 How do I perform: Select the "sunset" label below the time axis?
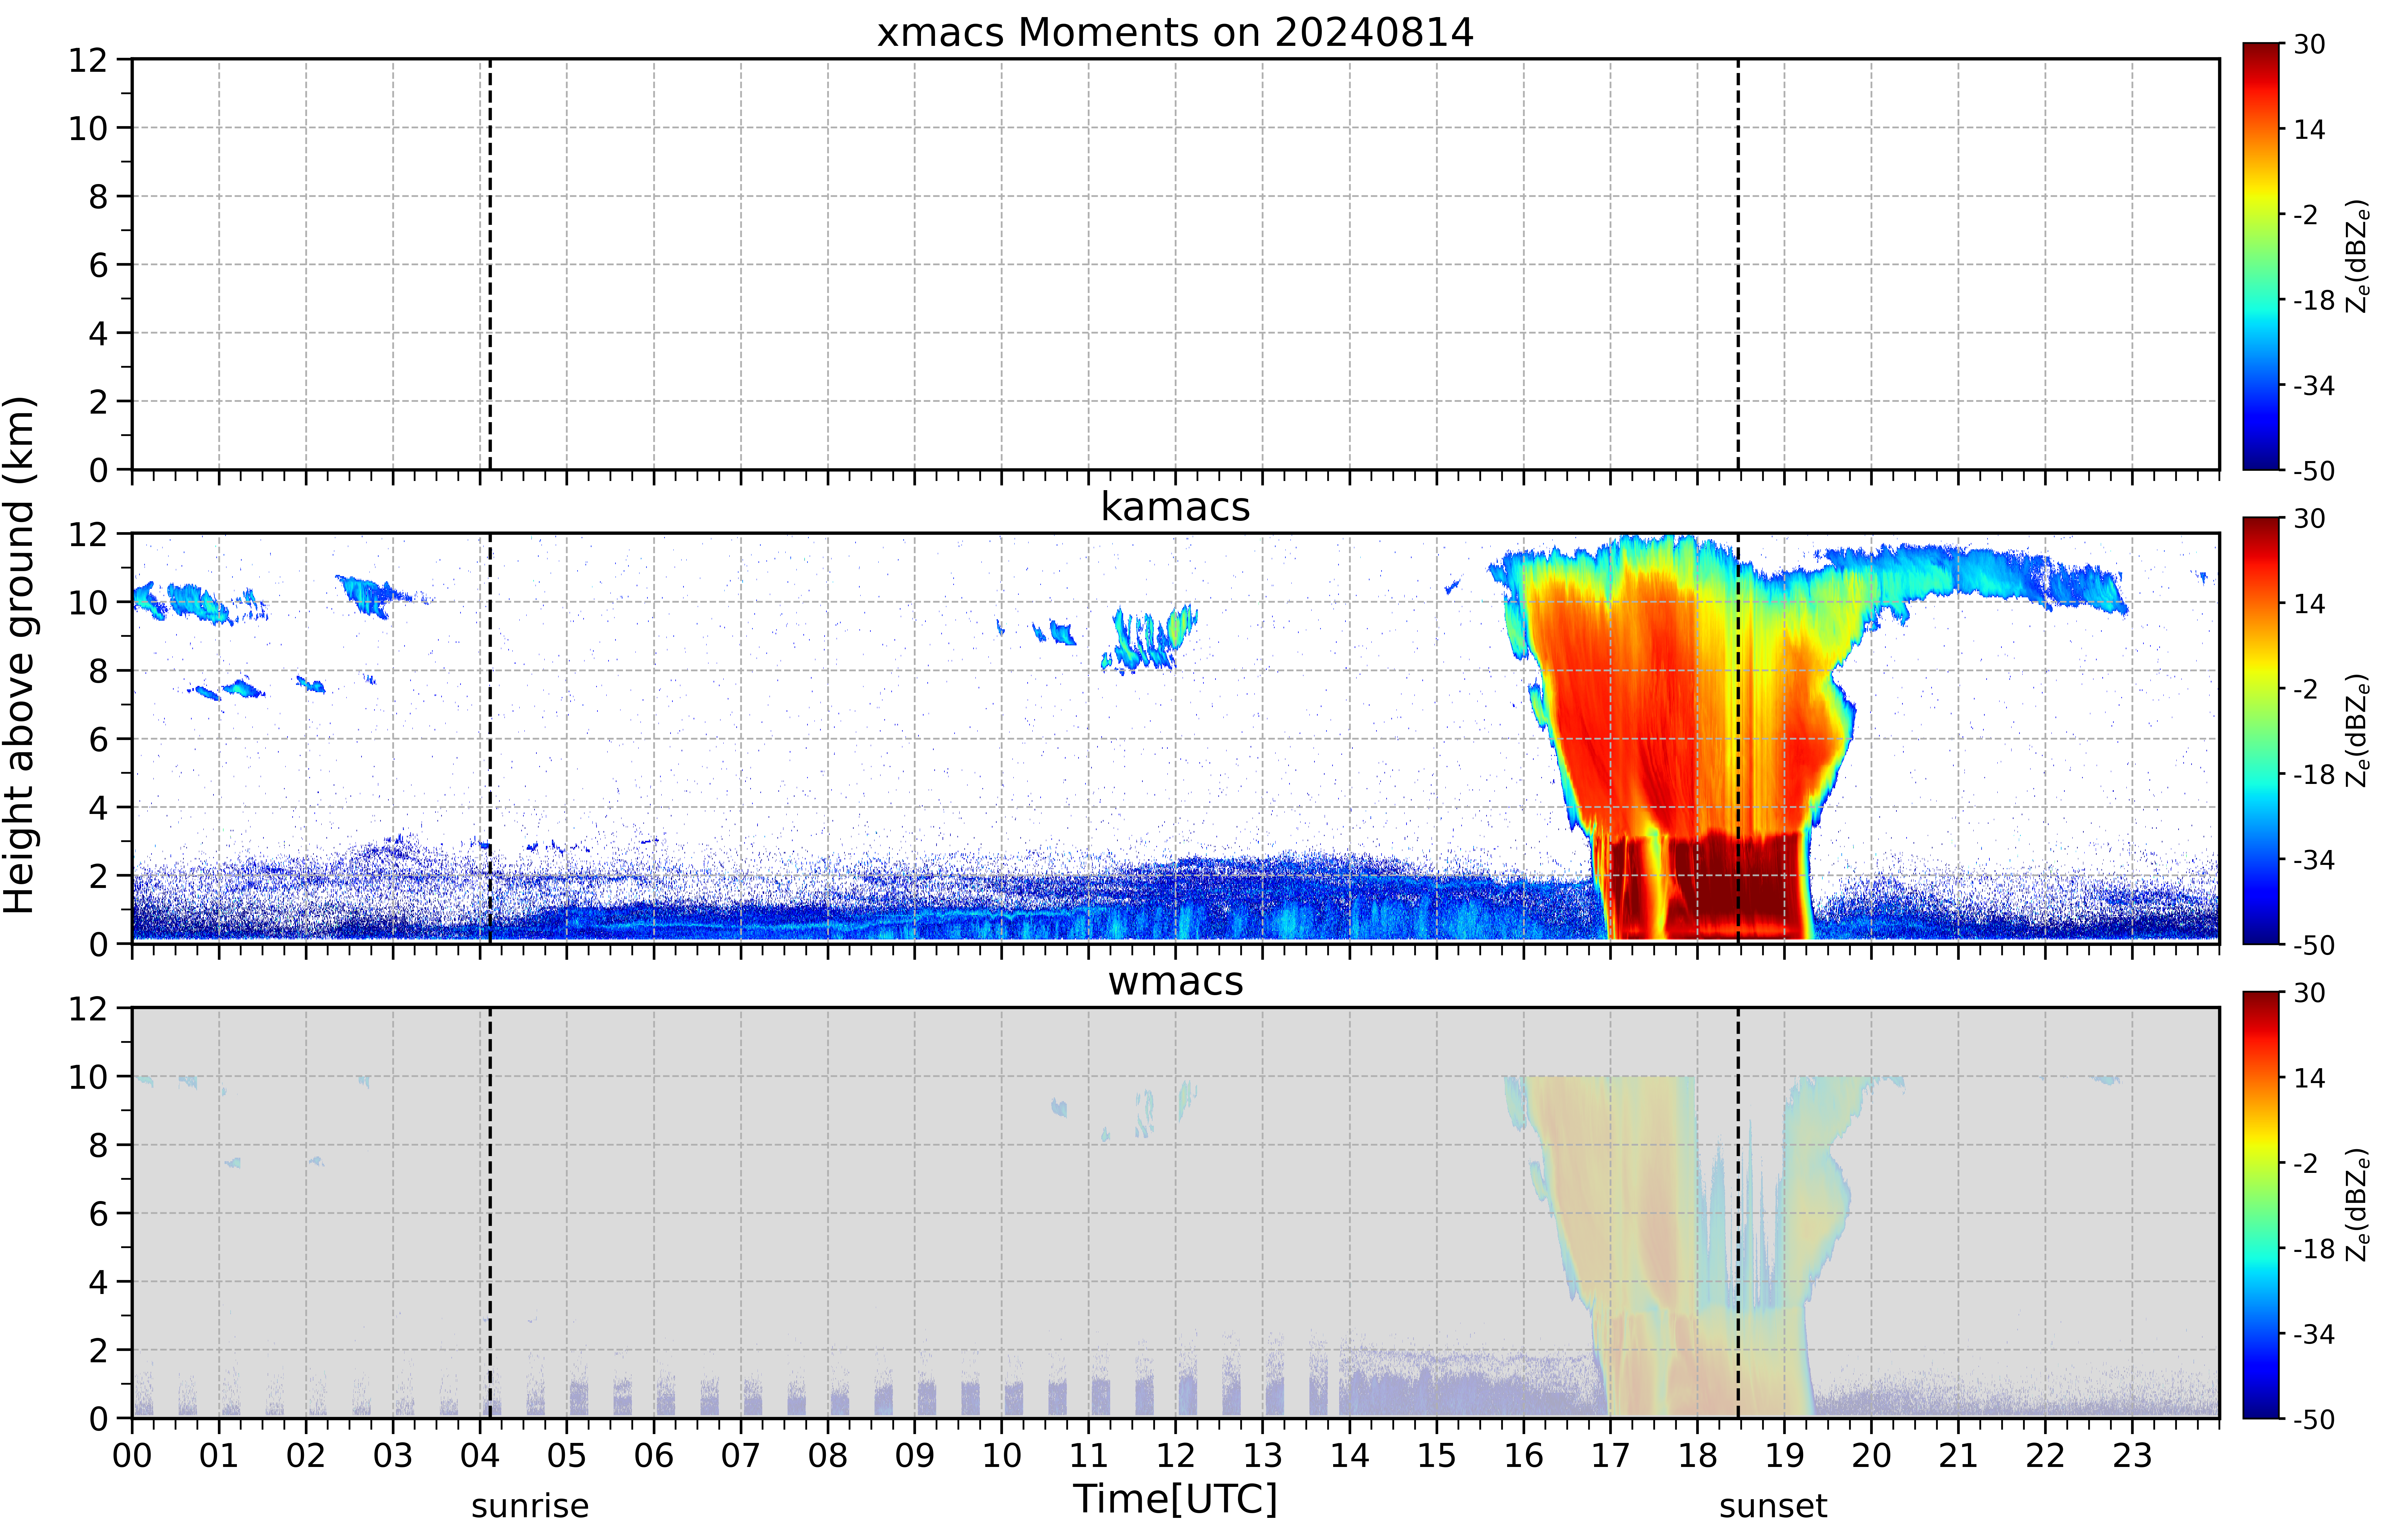pyautogui.click(x=1773, y=1506)
